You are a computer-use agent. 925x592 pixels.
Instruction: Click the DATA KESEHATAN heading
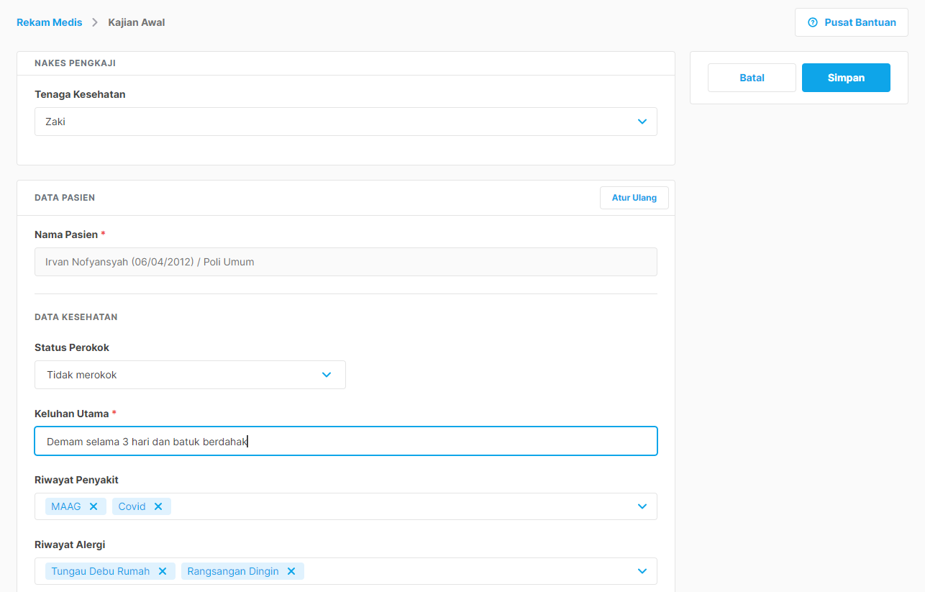(x=76, y=317)
